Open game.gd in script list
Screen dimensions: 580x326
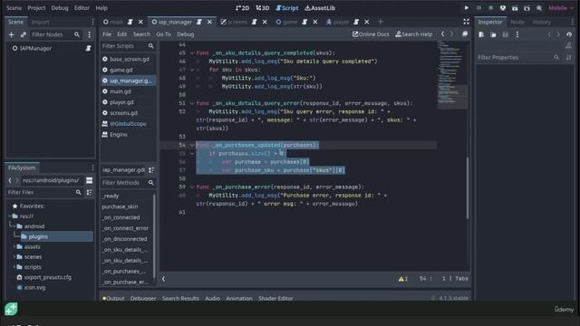point(121,70)
